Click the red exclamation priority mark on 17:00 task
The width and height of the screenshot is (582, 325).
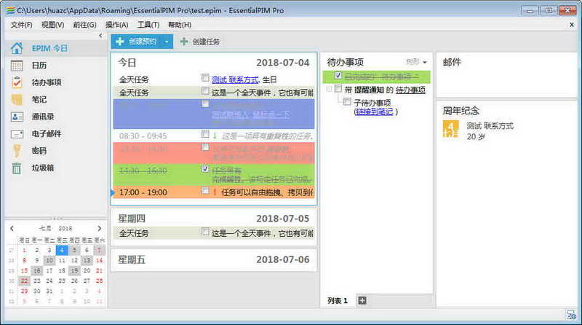click(215, 192)
